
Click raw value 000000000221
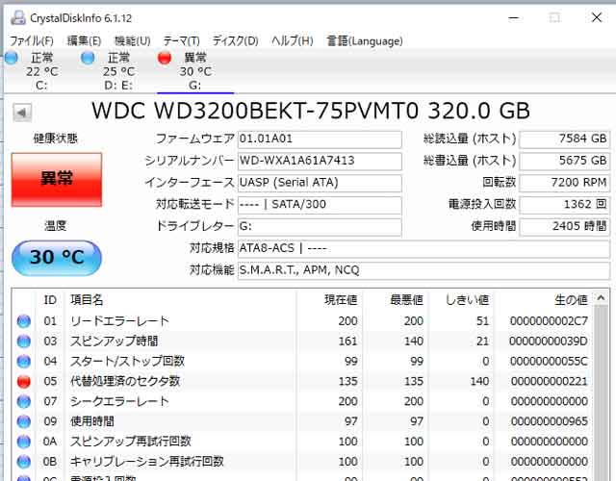click(549, 381)
